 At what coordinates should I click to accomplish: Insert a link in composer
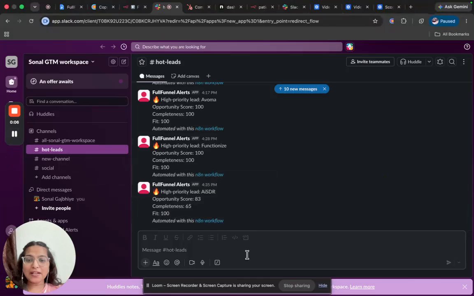[x=190, y=238]
